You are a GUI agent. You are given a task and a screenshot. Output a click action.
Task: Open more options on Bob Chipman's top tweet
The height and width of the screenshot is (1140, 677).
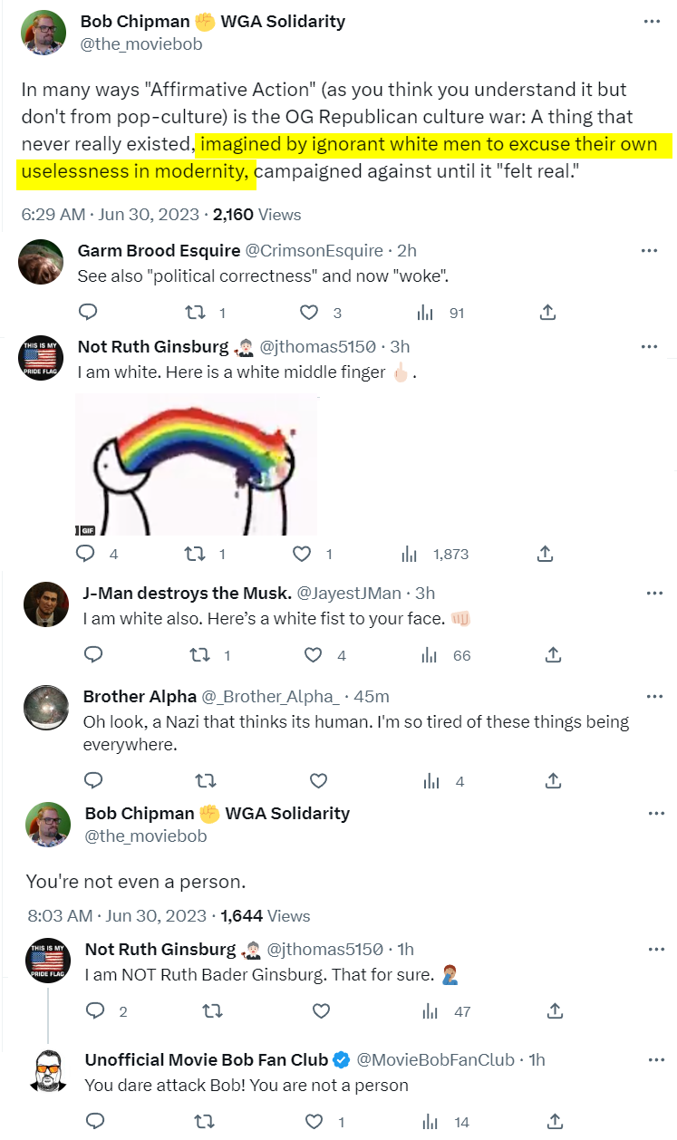[x=652, y=22]
